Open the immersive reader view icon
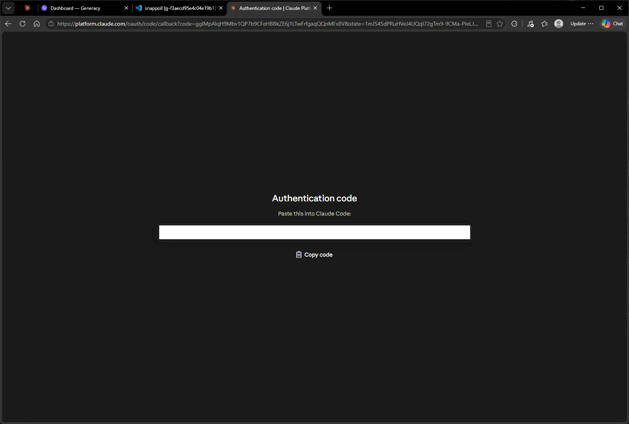Viewport: 629px width, 424px height. 489,24
